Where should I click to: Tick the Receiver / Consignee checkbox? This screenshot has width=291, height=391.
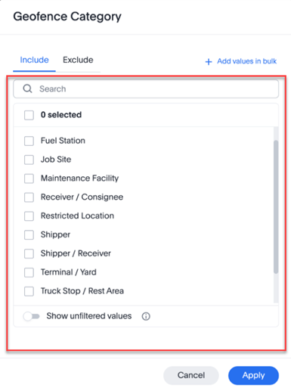point(29,197)
